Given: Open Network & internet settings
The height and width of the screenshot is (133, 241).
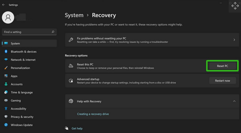Looking at the screenshot, I should click(29, 60).
